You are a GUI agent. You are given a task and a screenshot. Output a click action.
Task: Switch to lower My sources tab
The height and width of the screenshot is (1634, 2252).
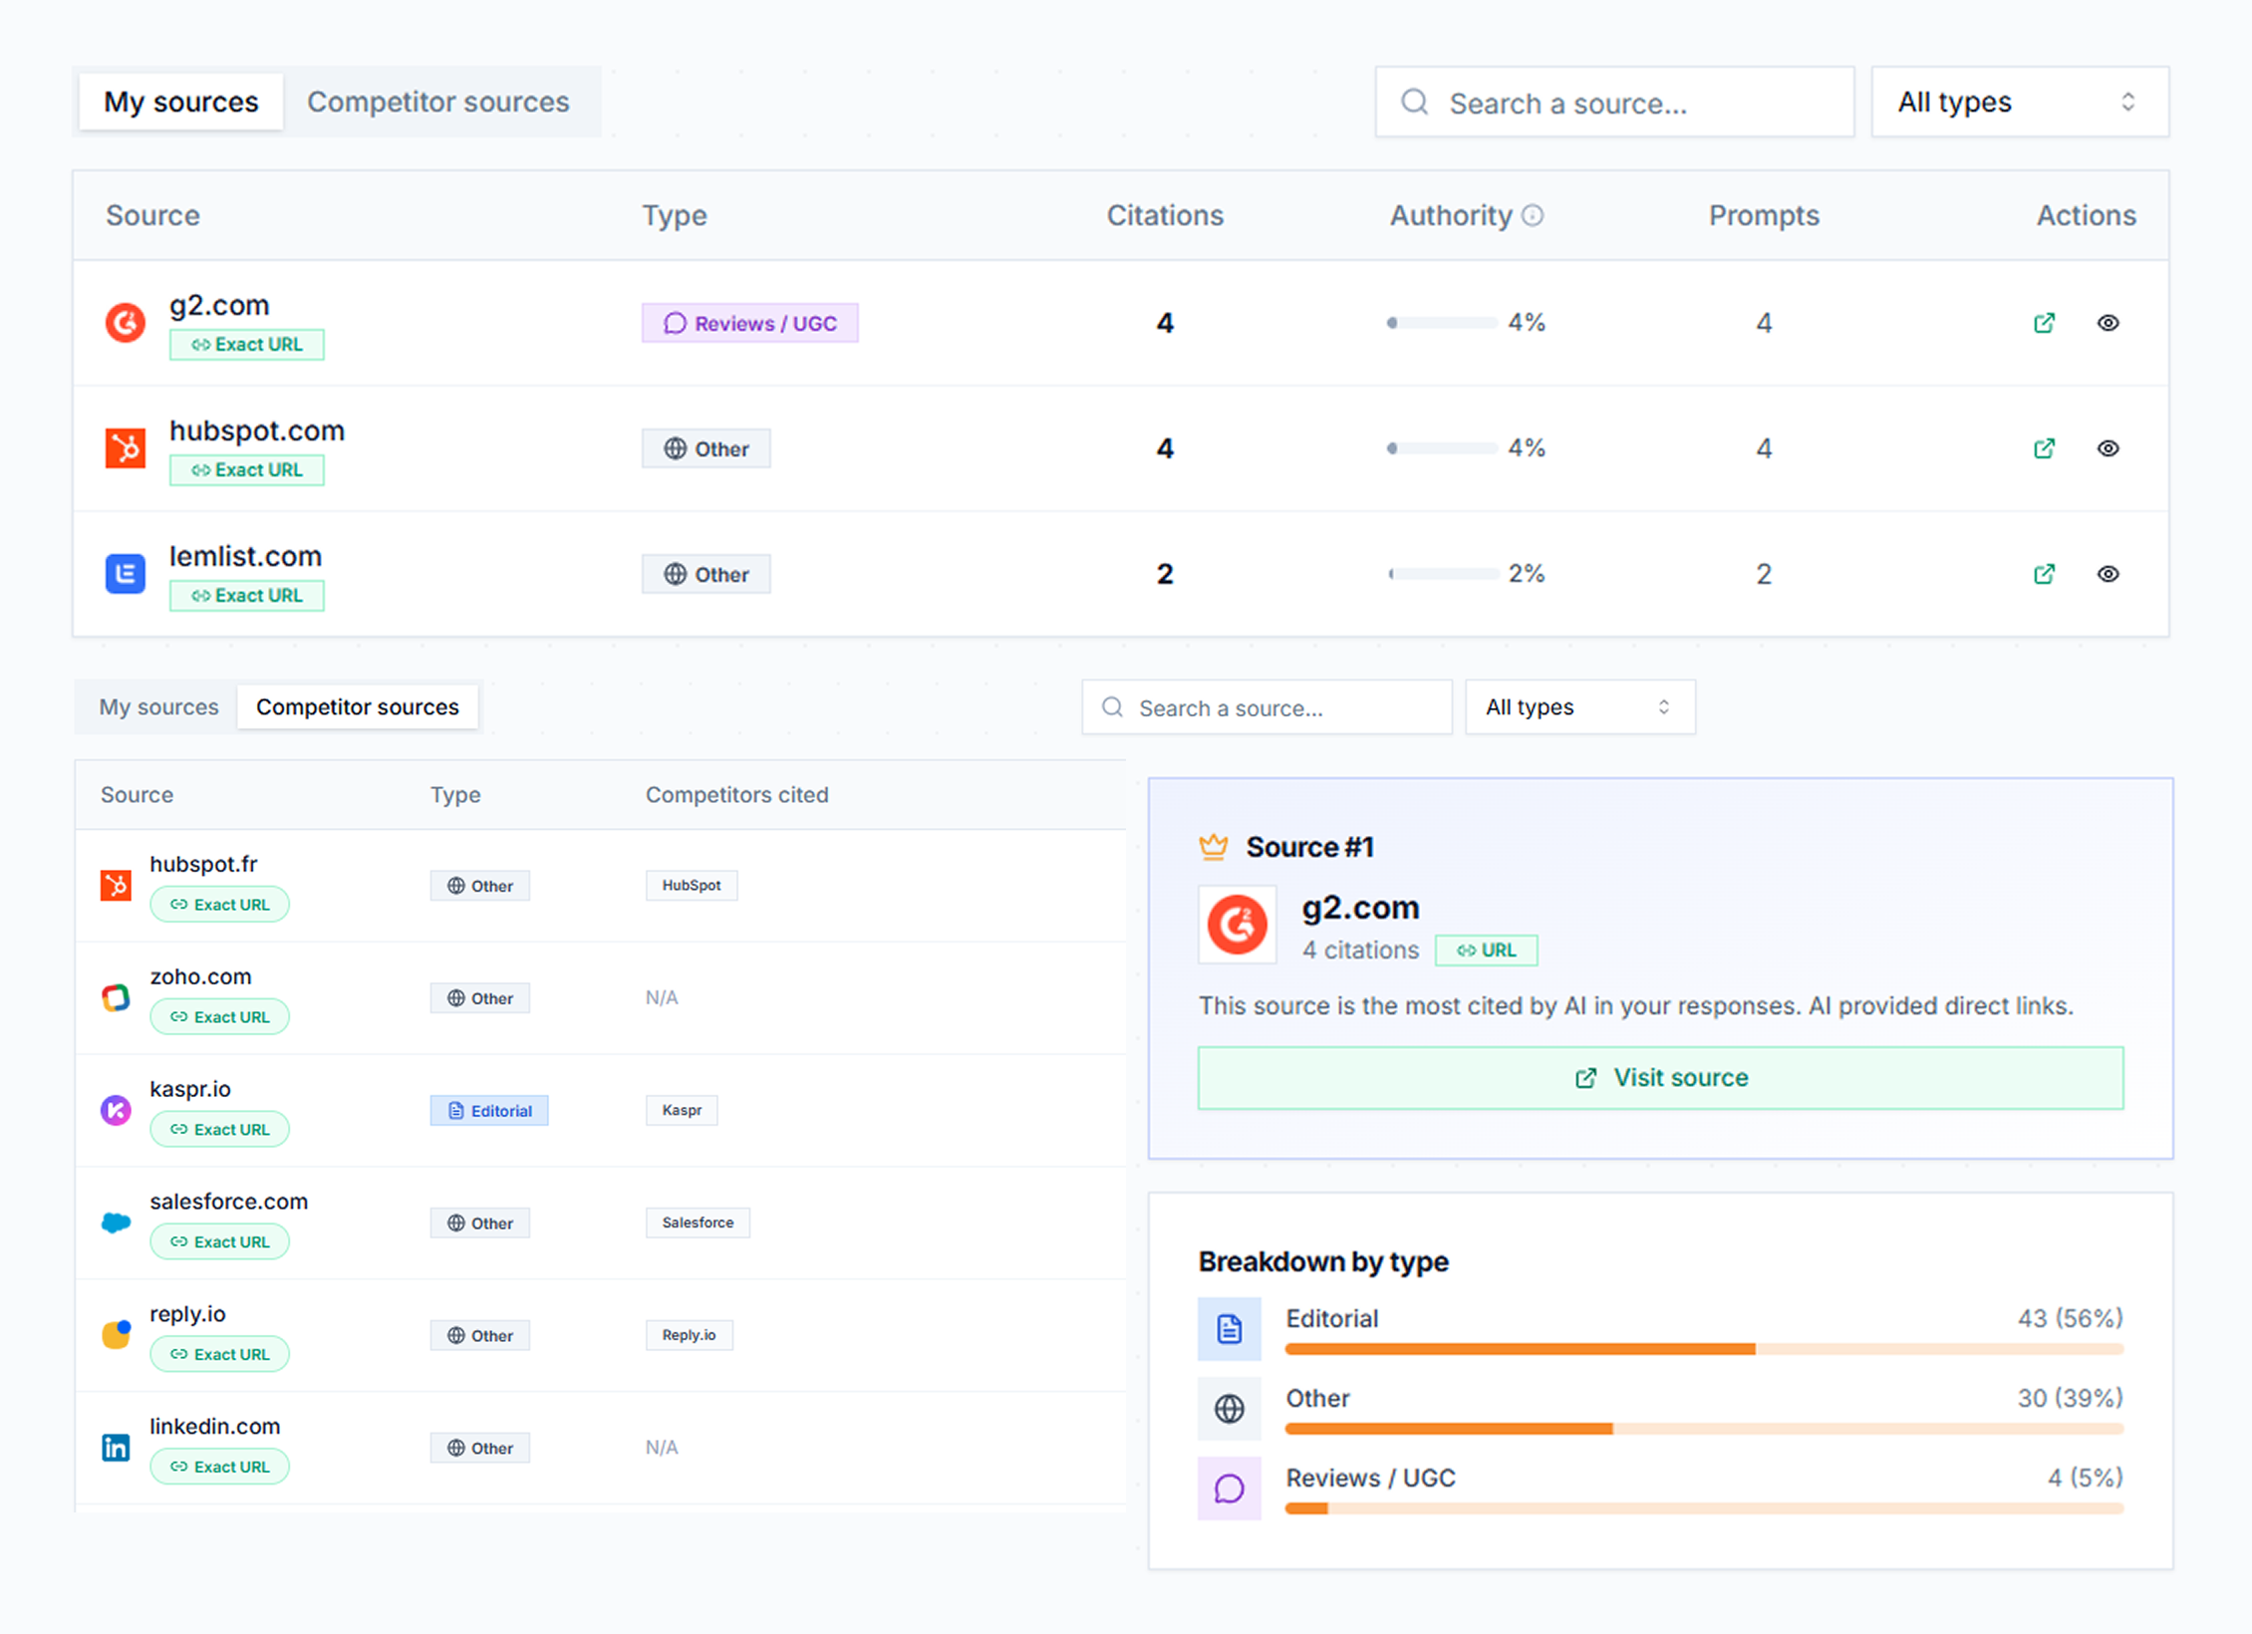tap(158, 707)
